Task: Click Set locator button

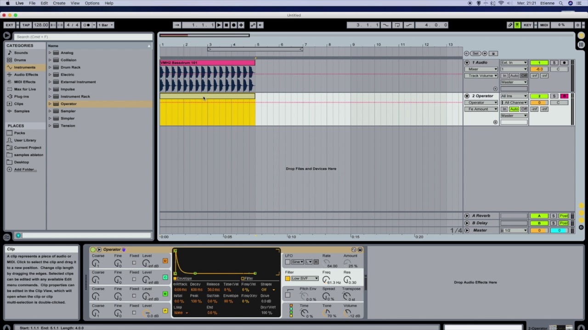Action: (x=475, y=54)
